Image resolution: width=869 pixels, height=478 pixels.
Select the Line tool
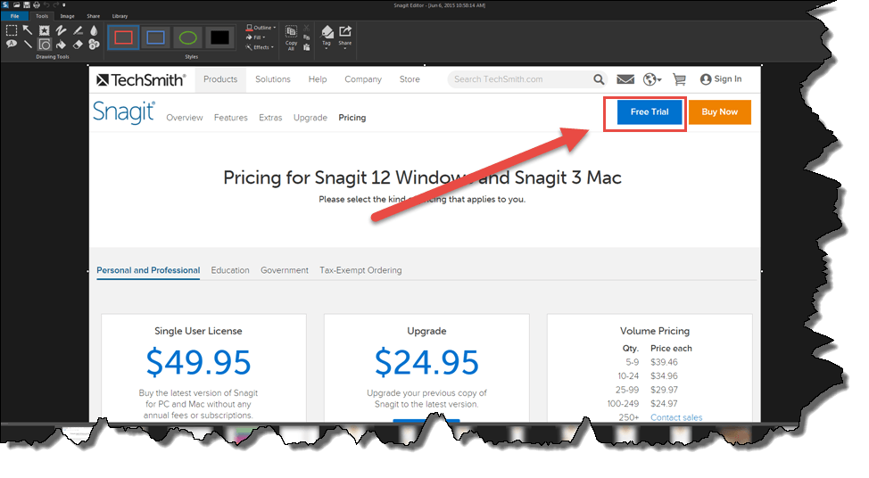tap(28, 45)
